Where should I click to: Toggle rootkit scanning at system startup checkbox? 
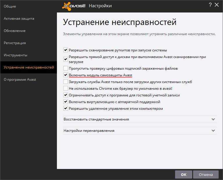[x=65, y=50]
